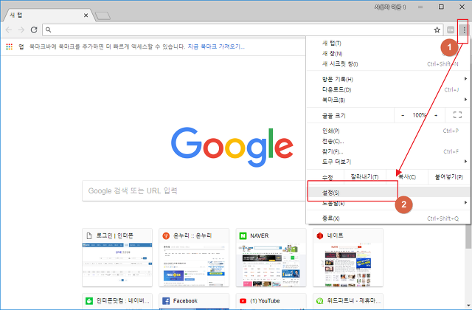This screenshot has width=472, height=310.
Task: Click 붙여넣기(P) in the edit row
Action: click(x=449, y=177)
